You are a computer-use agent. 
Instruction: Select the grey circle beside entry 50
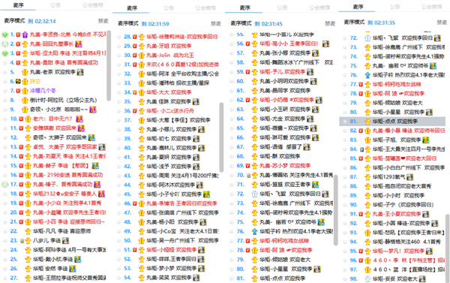(118, 241)
